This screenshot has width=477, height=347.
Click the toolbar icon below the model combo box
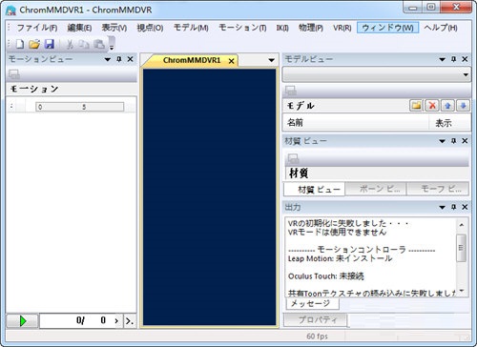[291, 92]
